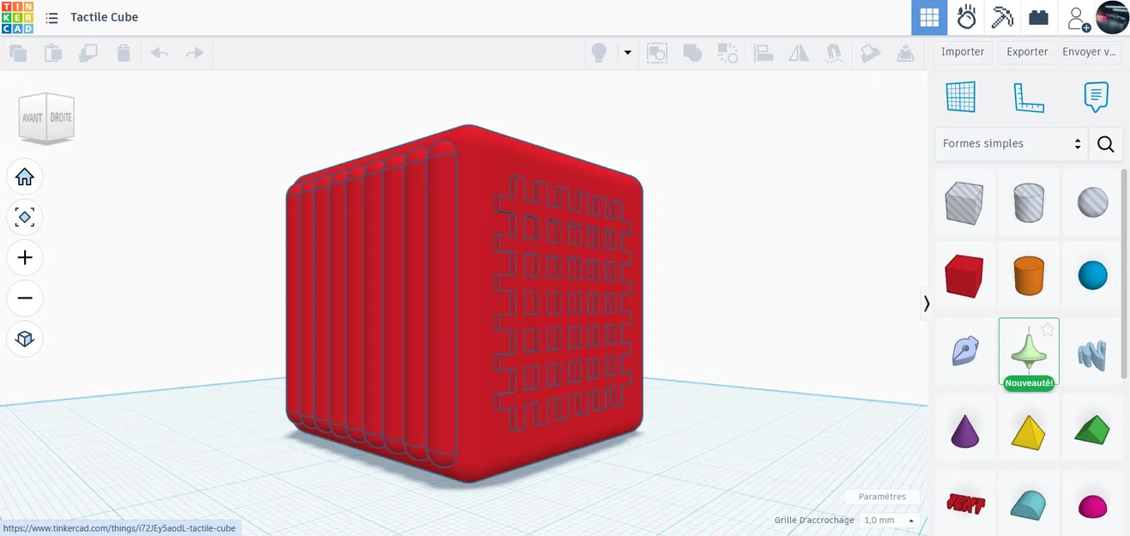This screenshot has height=536, width=1130.
Task: Click the Ungroup icon
Action: [728, 53]
